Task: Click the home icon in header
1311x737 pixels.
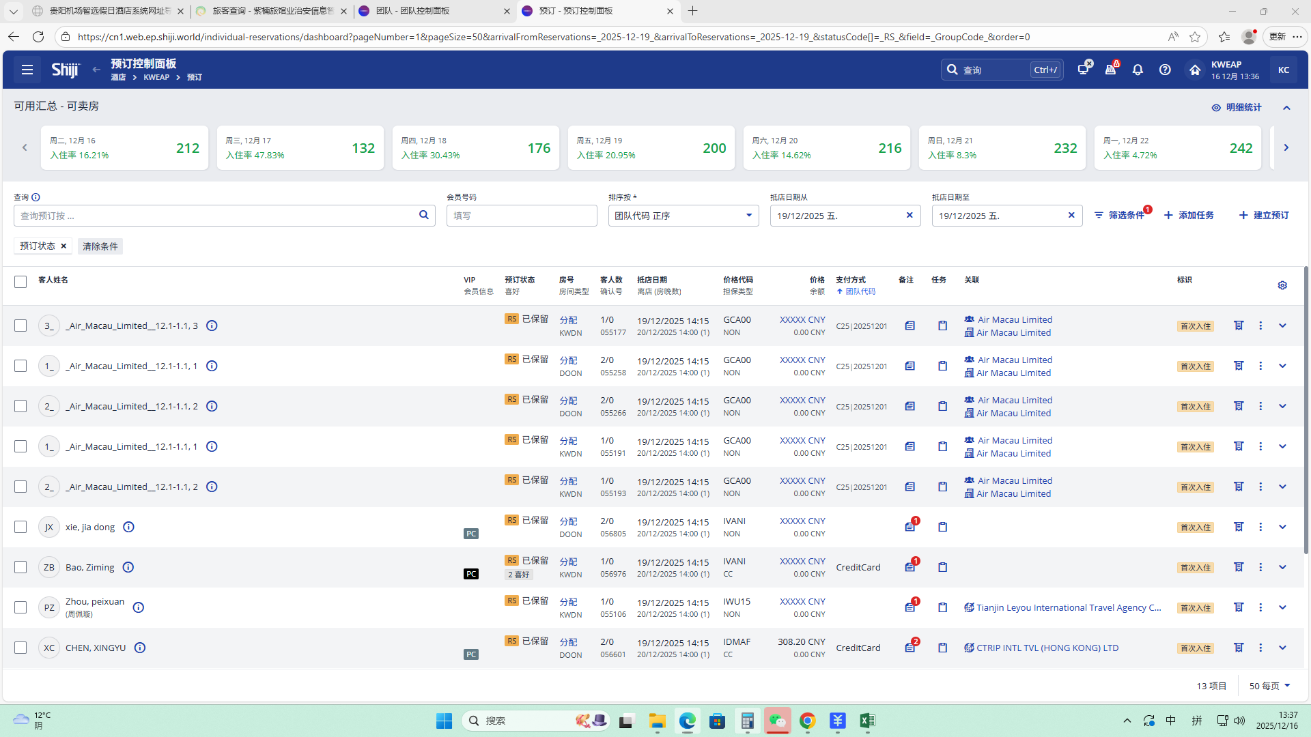Action: (x=1194, y=70)
